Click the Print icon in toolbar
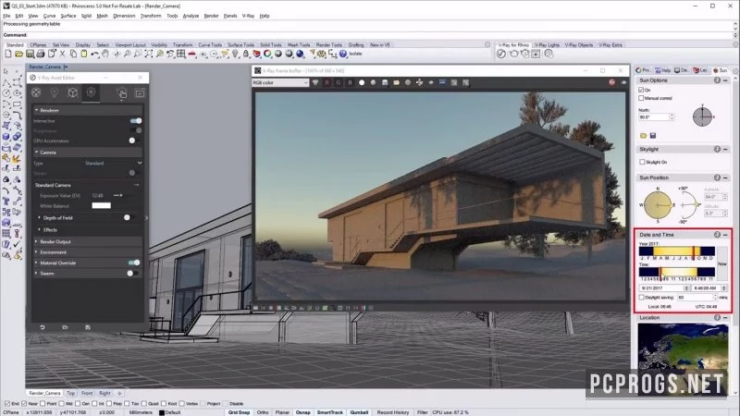740x416 pixels. coord(41,54)
